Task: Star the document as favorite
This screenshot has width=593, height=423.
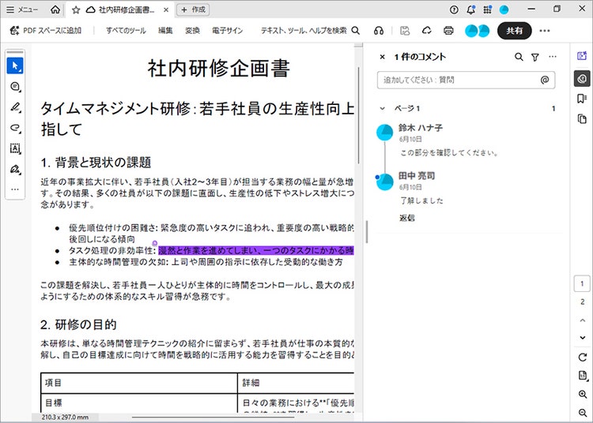Action: point(76,9)
